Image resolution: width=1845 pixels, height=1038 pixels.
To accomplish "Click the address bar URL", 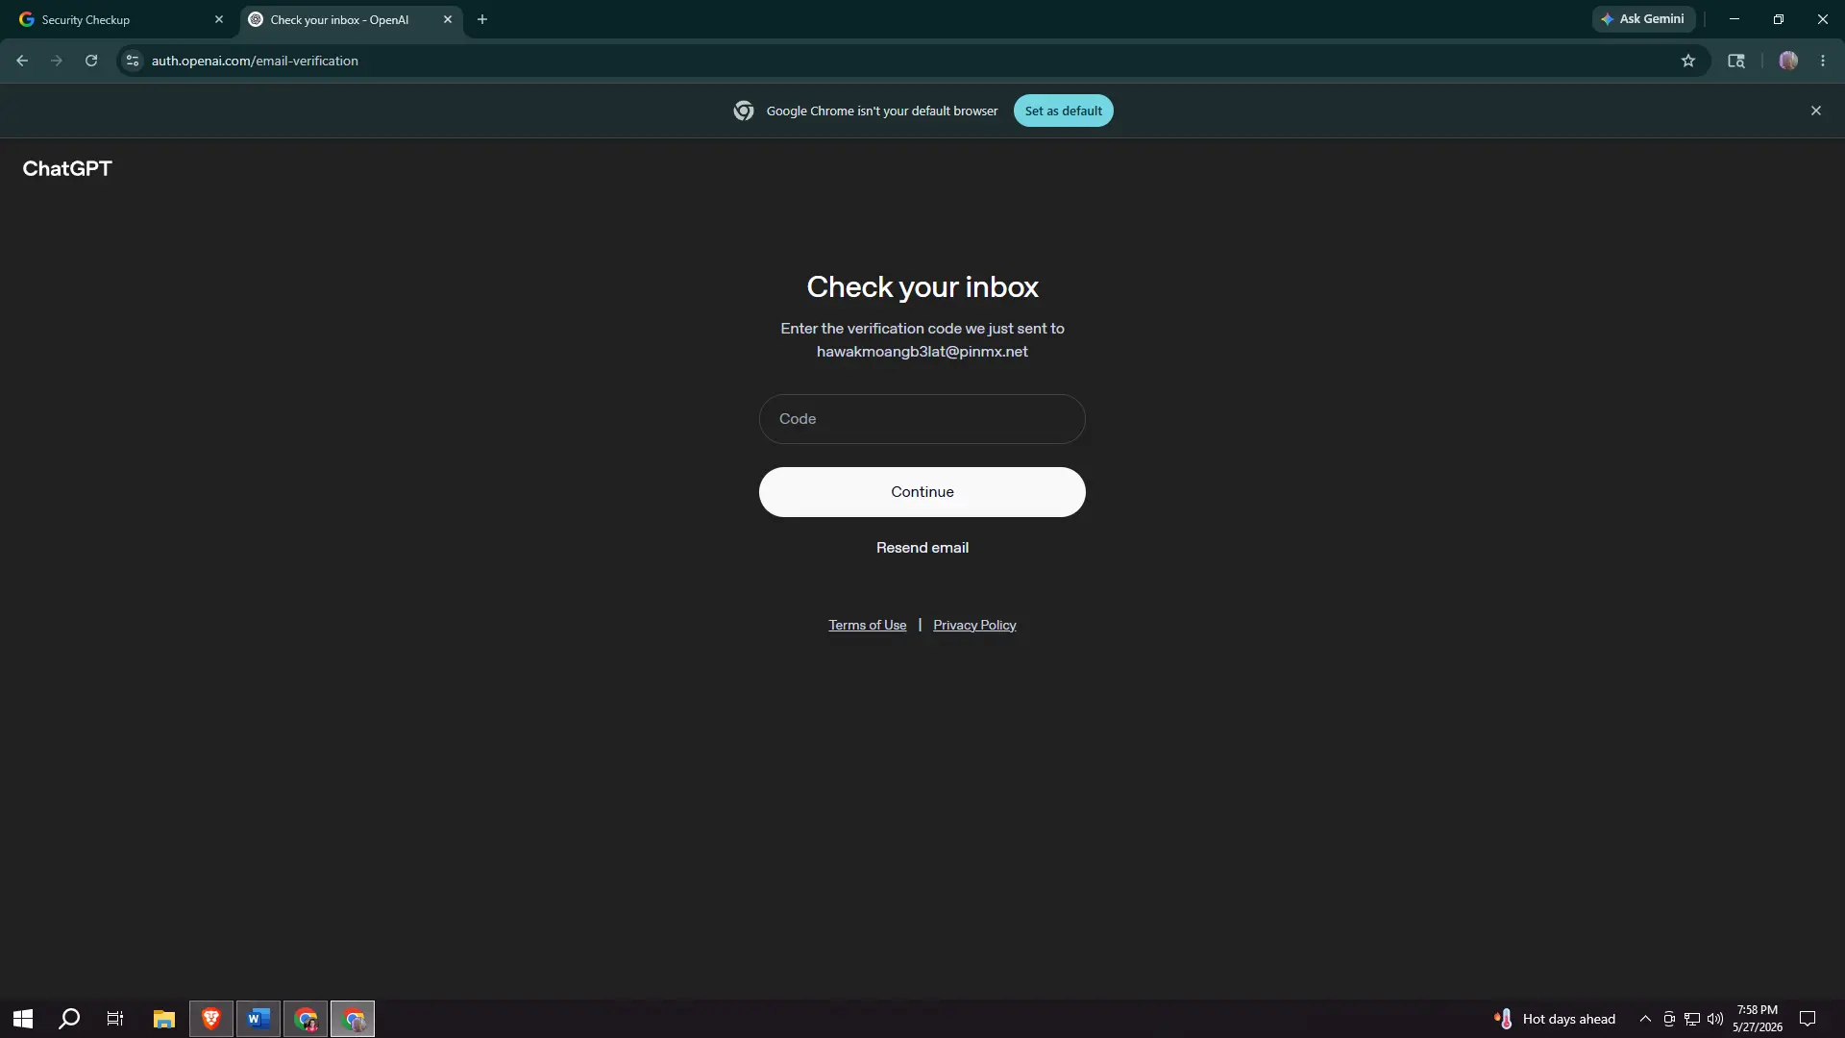I will click(x=255, y=61).
